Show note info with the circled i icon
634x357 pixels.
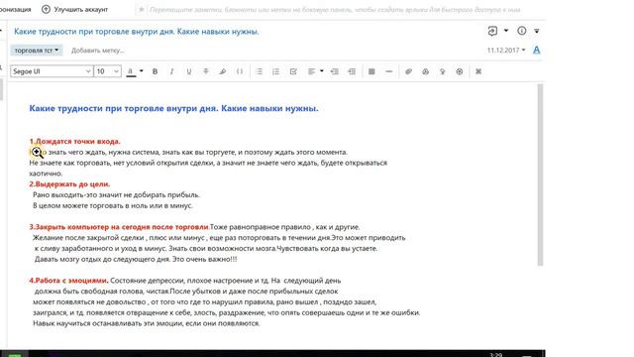tap(522, 31)
